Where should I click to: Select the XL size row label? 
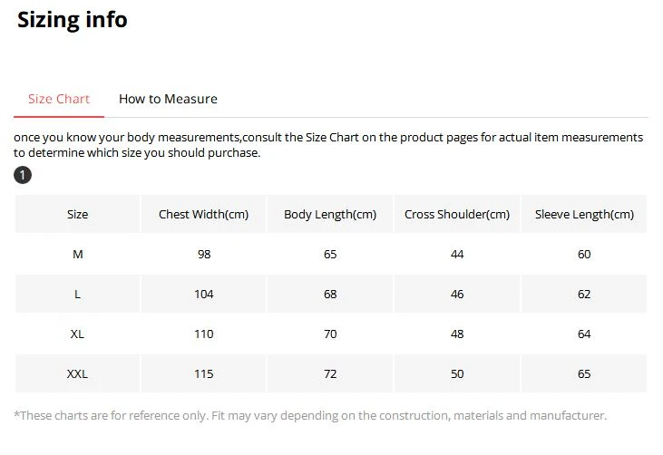point(78,334)
